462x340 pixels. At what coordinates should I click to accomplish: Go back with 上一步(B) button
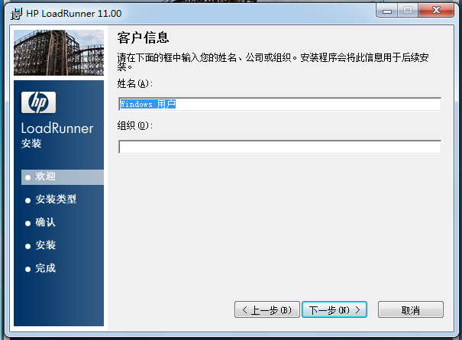click(267, 309)
